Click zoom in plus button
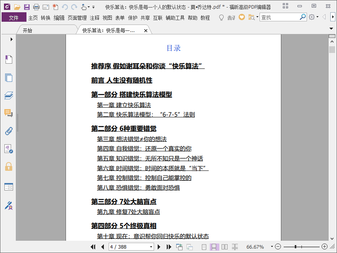 pos(324,247)
